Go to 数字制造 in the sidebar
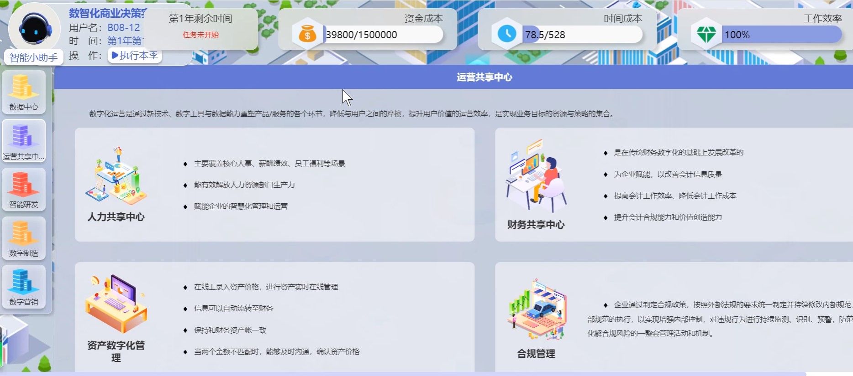853x376 pixels. (x=24, y=238)
